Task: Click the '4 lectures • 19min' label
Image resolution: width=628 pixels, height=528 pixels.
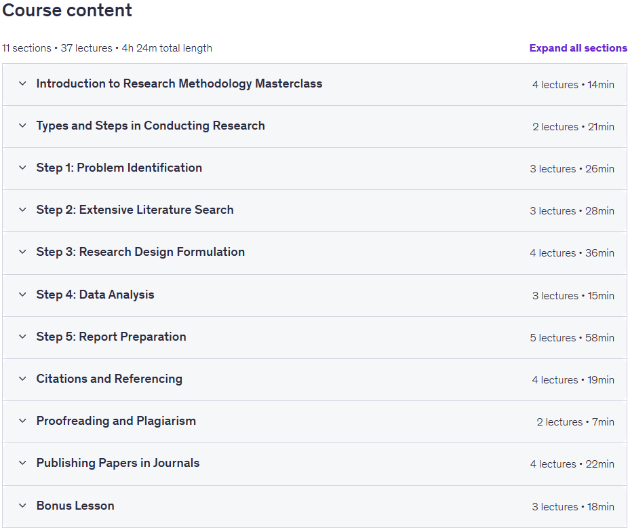Action: [573, 379]
